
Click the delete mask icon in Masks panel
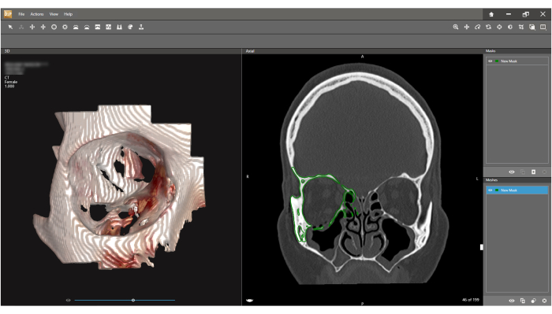tap(544, 172)
